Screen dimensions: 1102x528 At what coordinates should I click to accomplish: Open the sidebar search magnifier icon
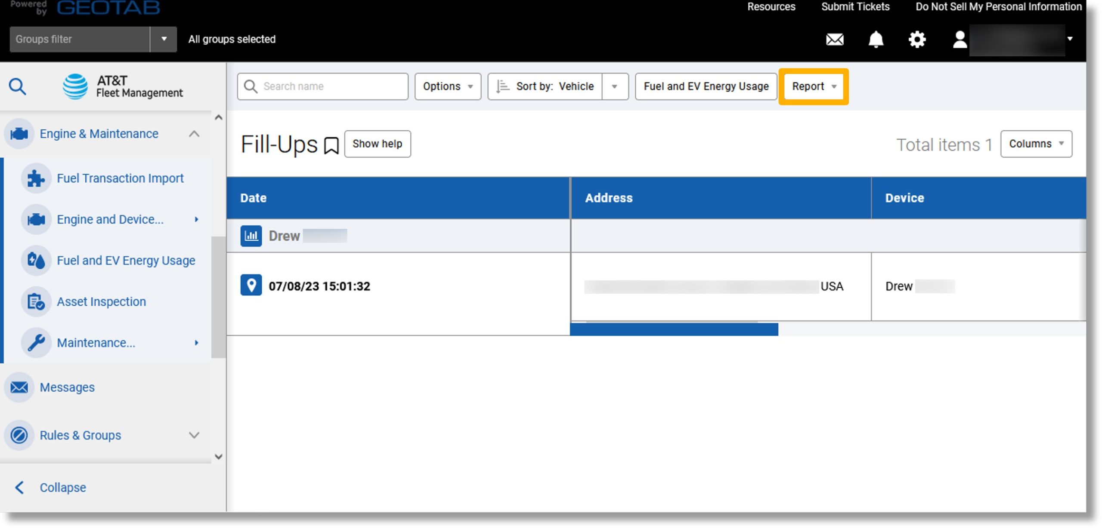coord(18,86)
